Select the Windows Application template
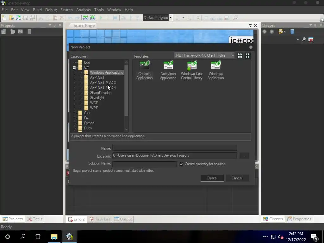The height and width of the screenshot is (243, 324). click(215, 70)
